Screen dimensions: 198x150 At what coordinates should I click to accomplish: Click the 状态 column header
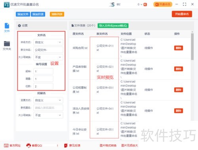[x=147, y=34]
